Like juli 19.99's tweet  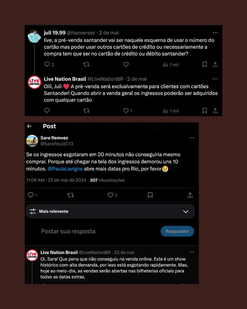pos(126,64)
